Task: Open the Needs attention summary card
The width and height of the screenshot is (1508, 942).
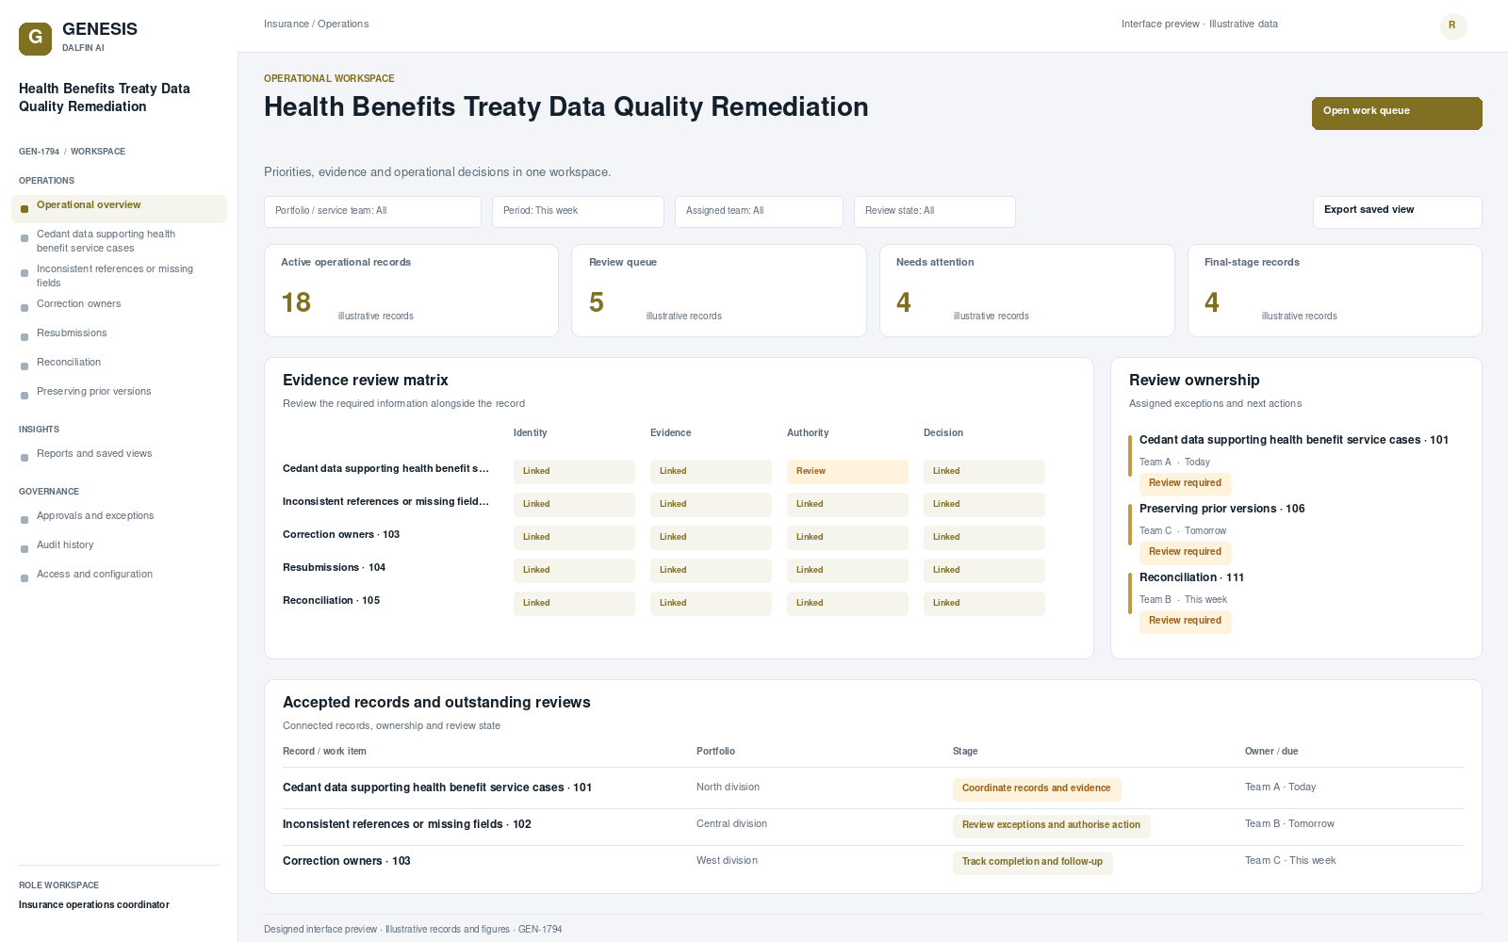Action: coord(1027,290)
